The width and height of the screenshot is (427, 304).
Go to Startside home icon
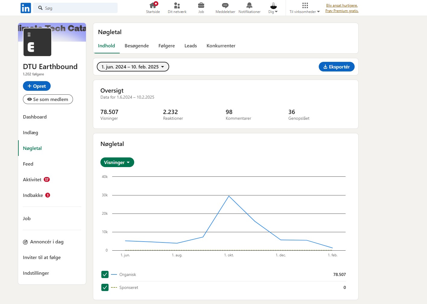pos(153,5)
